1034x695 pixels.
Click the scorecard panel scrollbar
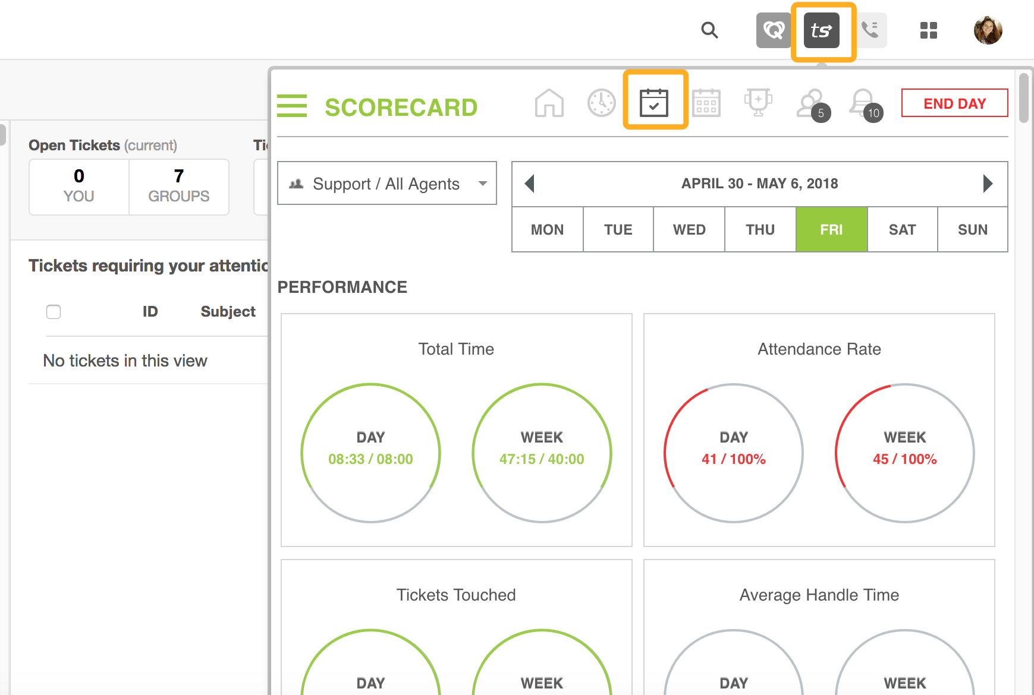click(1023, 97)
